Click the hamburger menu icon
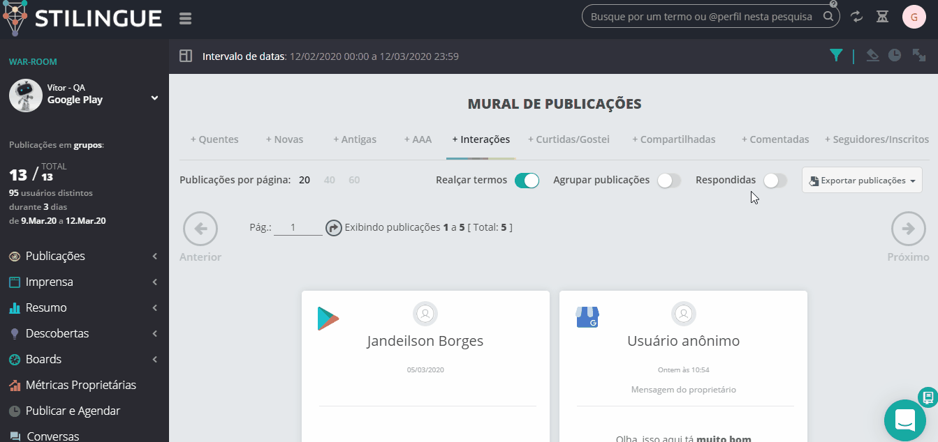Screen dimensions: 938x442 [x=185, y=19]
